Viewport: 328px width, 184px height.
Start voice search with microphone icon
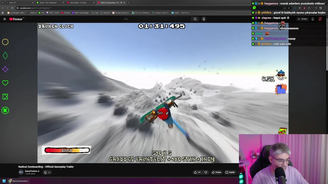coord(204,19)
